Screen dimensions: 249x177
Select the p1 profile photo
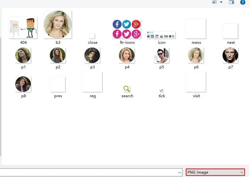click(23, 55)
